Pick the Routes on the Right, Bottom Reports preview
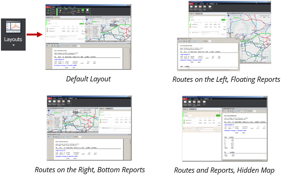Viewport: 283px width, 176px height. pos(89,128)
